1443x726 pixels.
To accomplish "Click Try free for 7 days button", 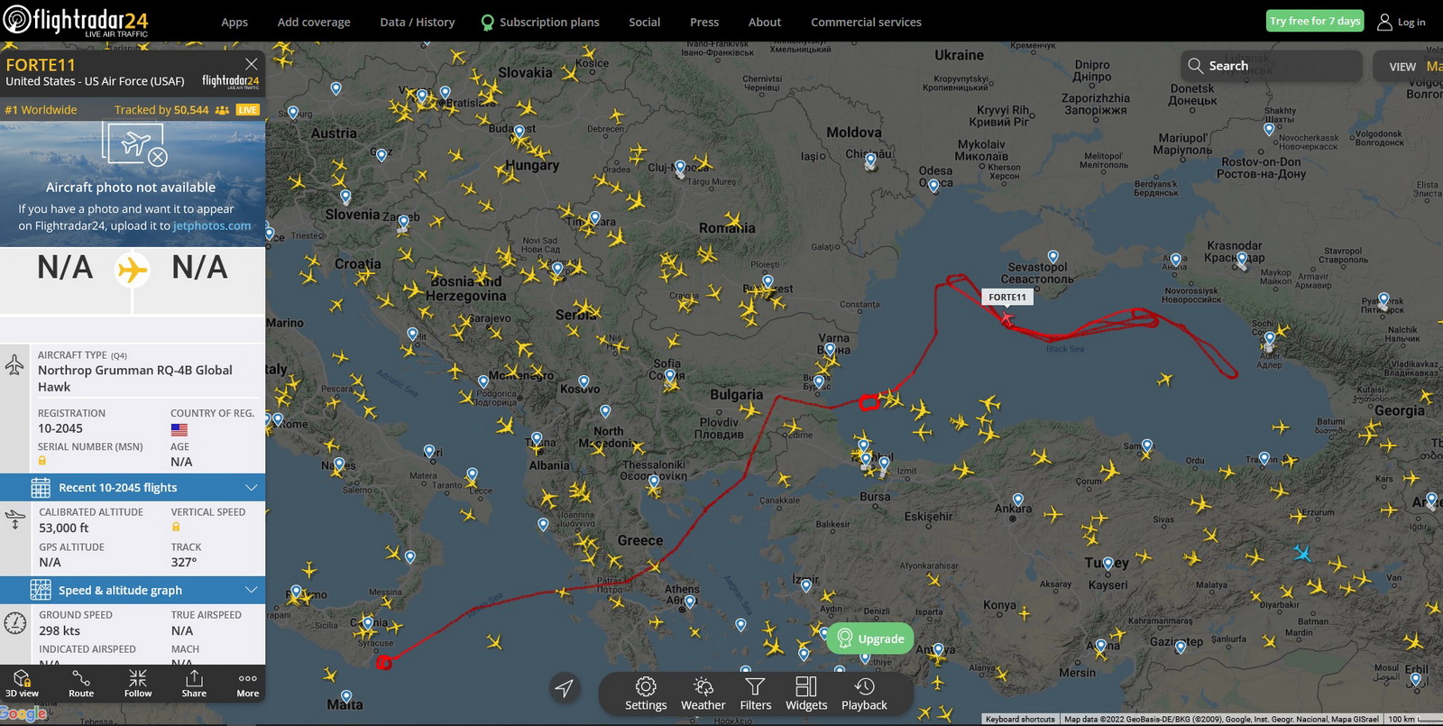I will pos(1316,21).
